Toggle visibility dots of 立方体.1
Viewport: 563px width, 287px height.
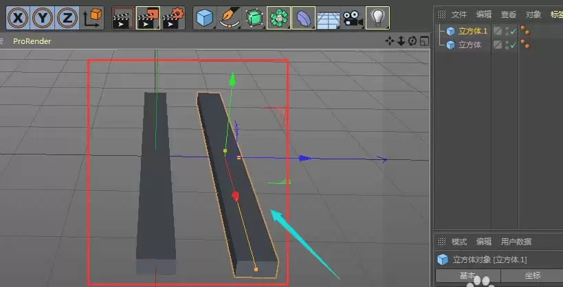507,31
